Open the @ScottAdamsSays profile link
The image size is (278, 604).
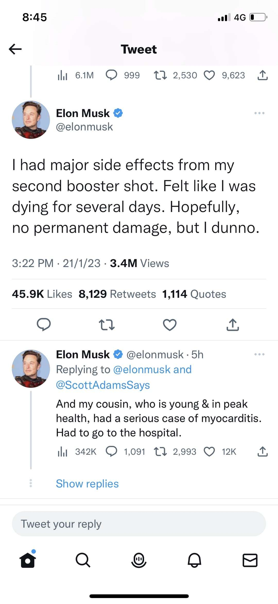(103, 385)
